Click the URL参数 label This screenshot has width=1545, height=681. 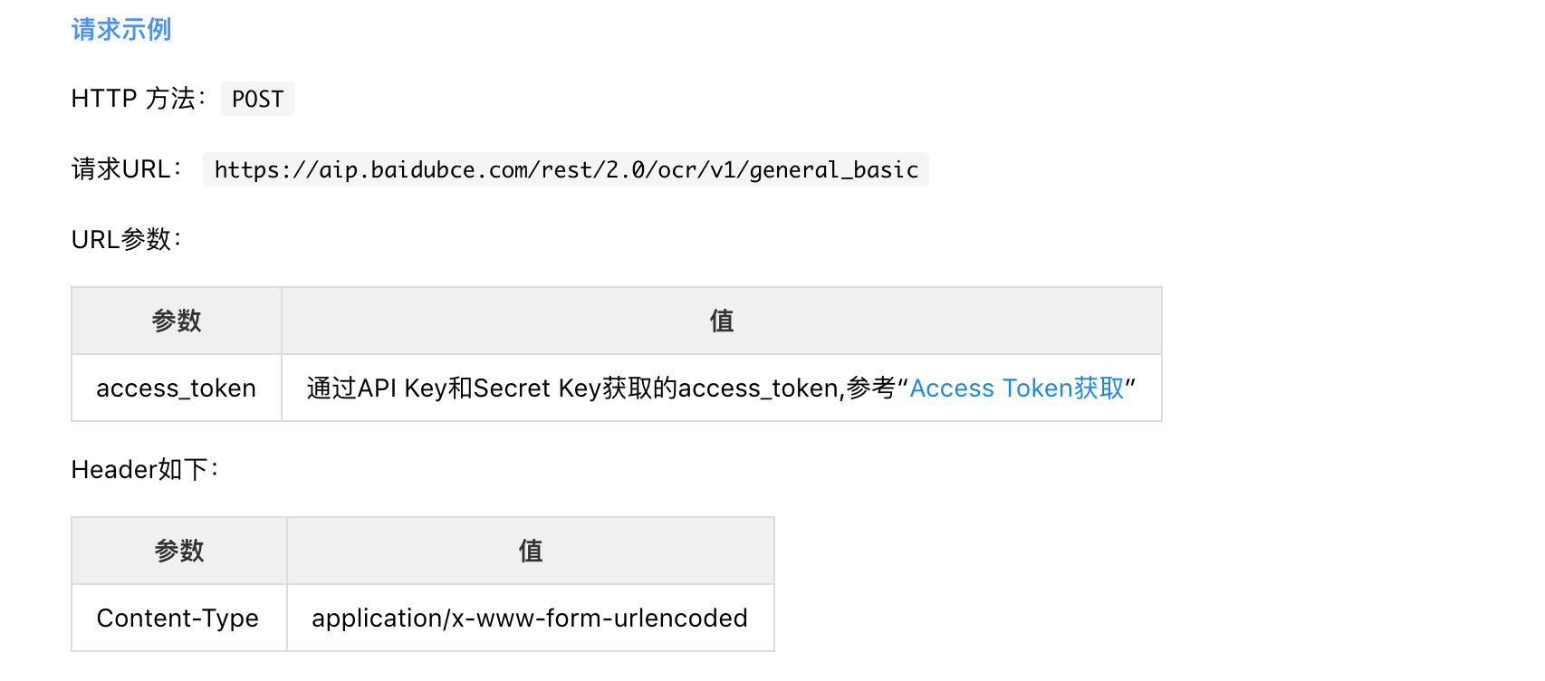(x=126, y=240)
